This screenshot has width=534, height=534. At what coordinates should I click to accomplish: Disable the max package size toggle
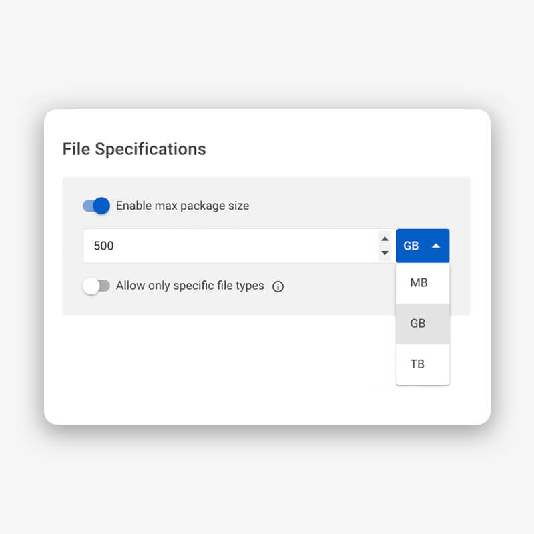click(x=95, y=206)
